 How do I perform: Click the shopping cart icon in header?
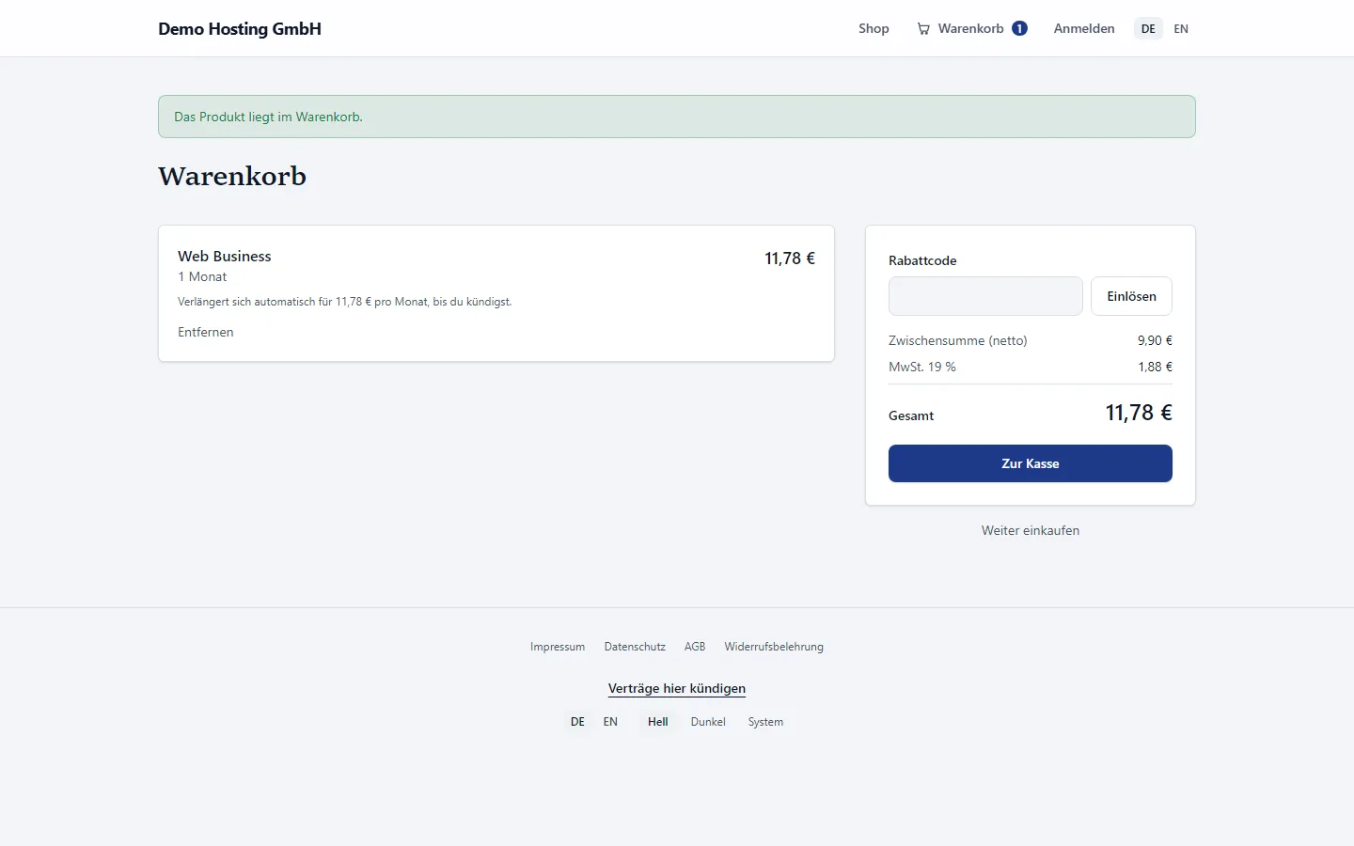click(x=923, y=29)
